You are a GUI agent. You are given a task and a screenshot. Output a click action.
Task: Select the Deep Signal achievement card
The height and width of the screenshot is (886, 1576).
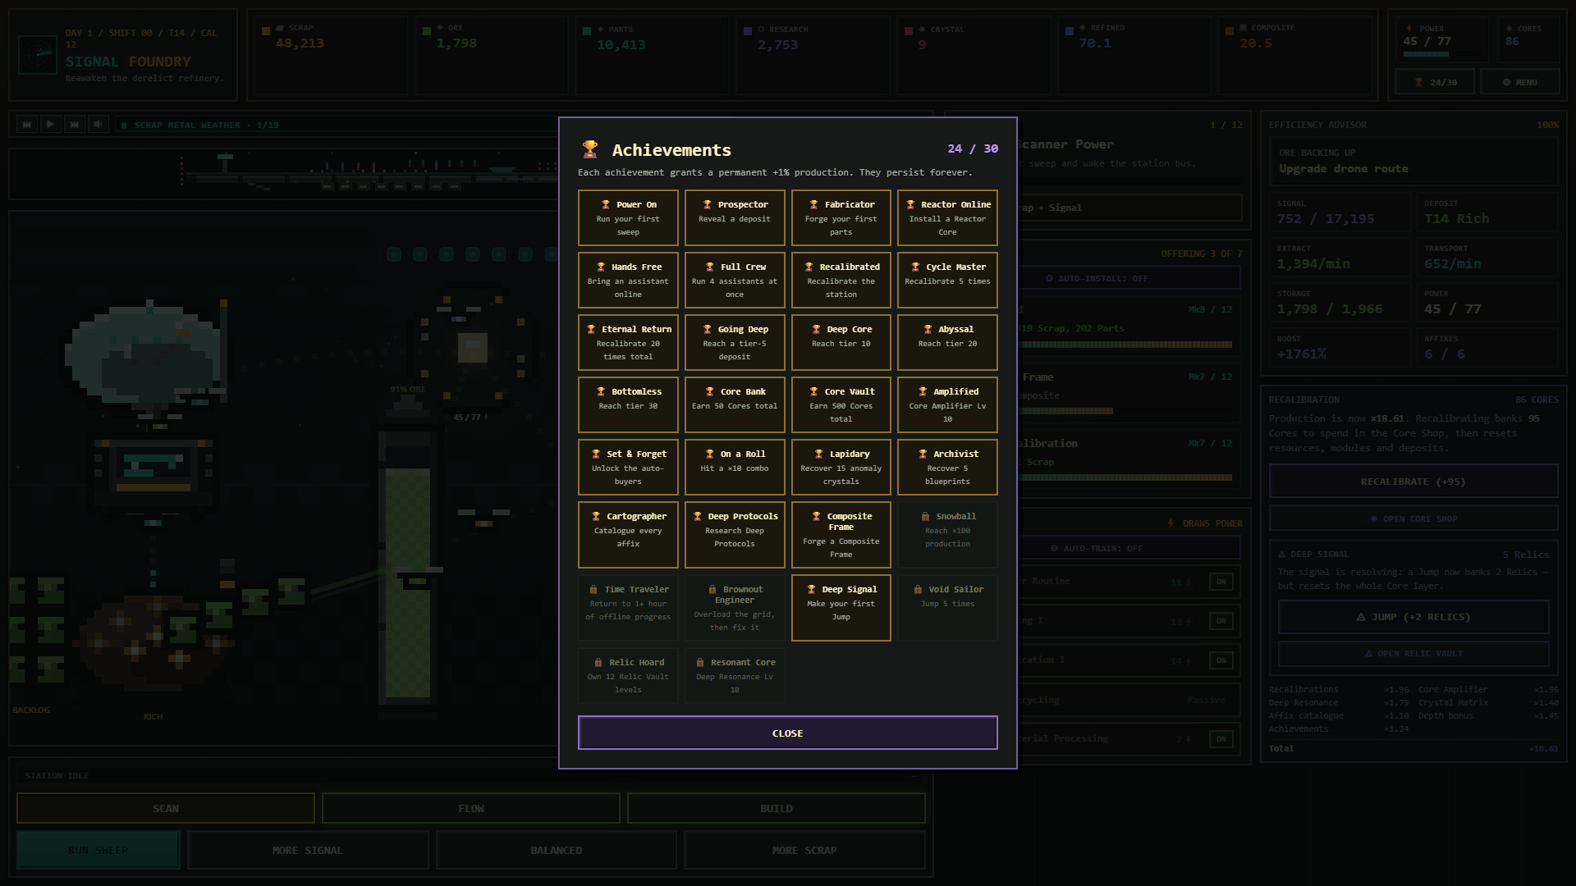pos(841,608)
